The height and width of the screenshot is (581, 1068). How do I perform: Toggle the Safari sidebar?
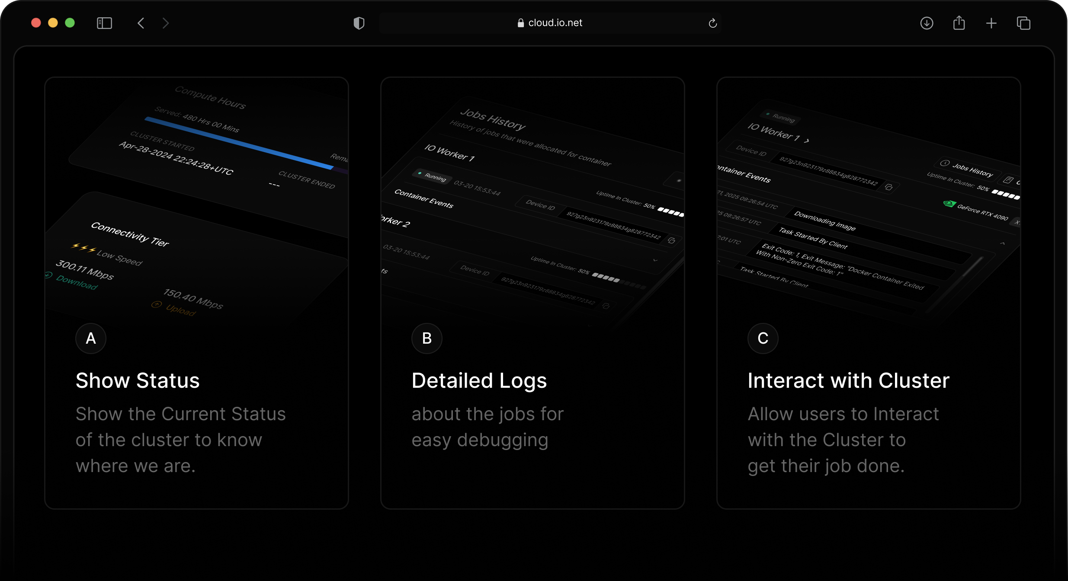click(x=104, y=23)
